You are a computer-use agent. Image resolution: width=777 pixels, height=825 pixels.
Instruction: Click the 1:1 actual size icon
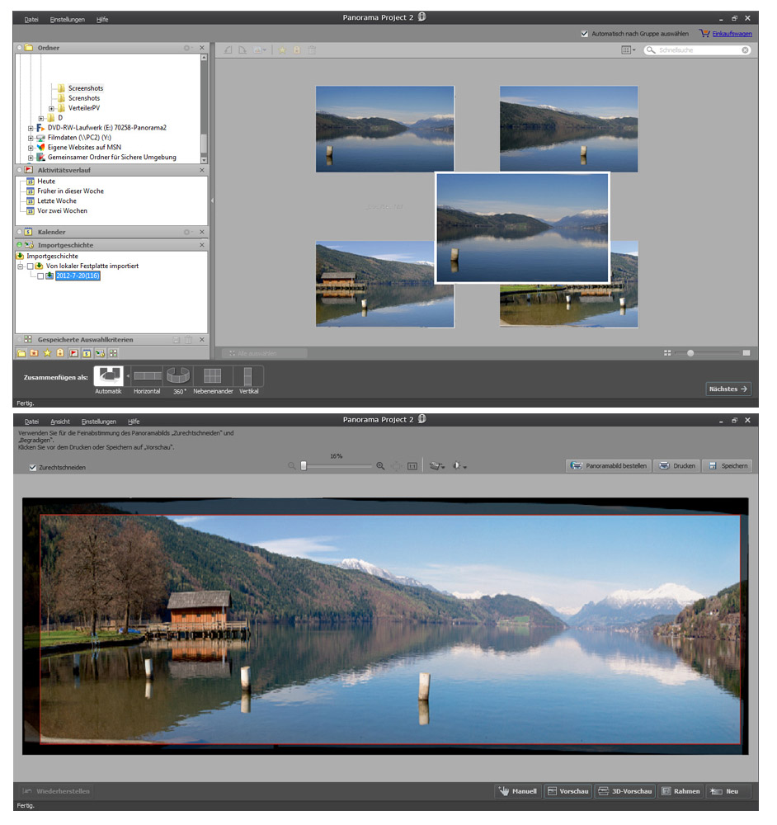(412, 466)
